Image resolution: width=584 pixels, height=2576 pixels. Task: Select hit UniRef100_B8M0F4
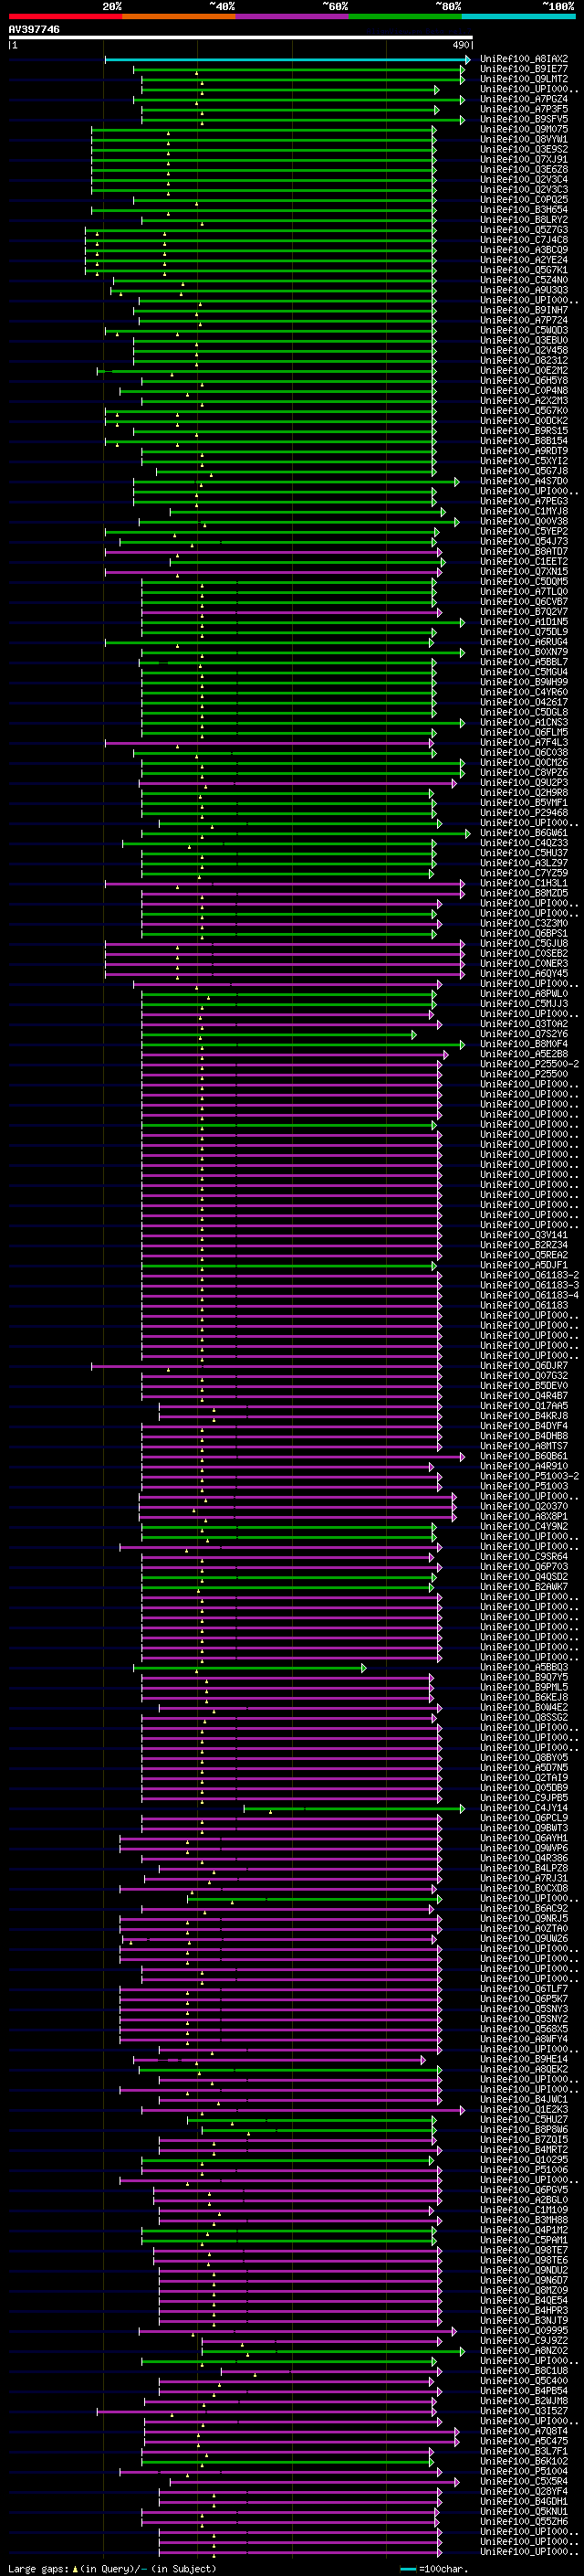pos(524,1044)
